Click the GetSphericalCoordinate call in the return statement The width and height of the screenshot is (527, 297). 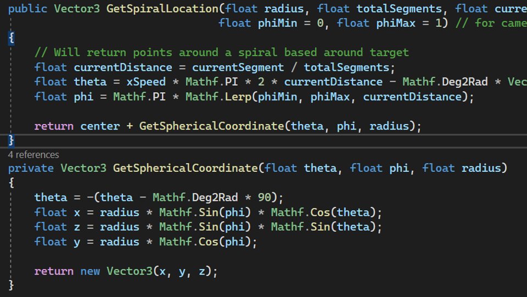point(211,126)
